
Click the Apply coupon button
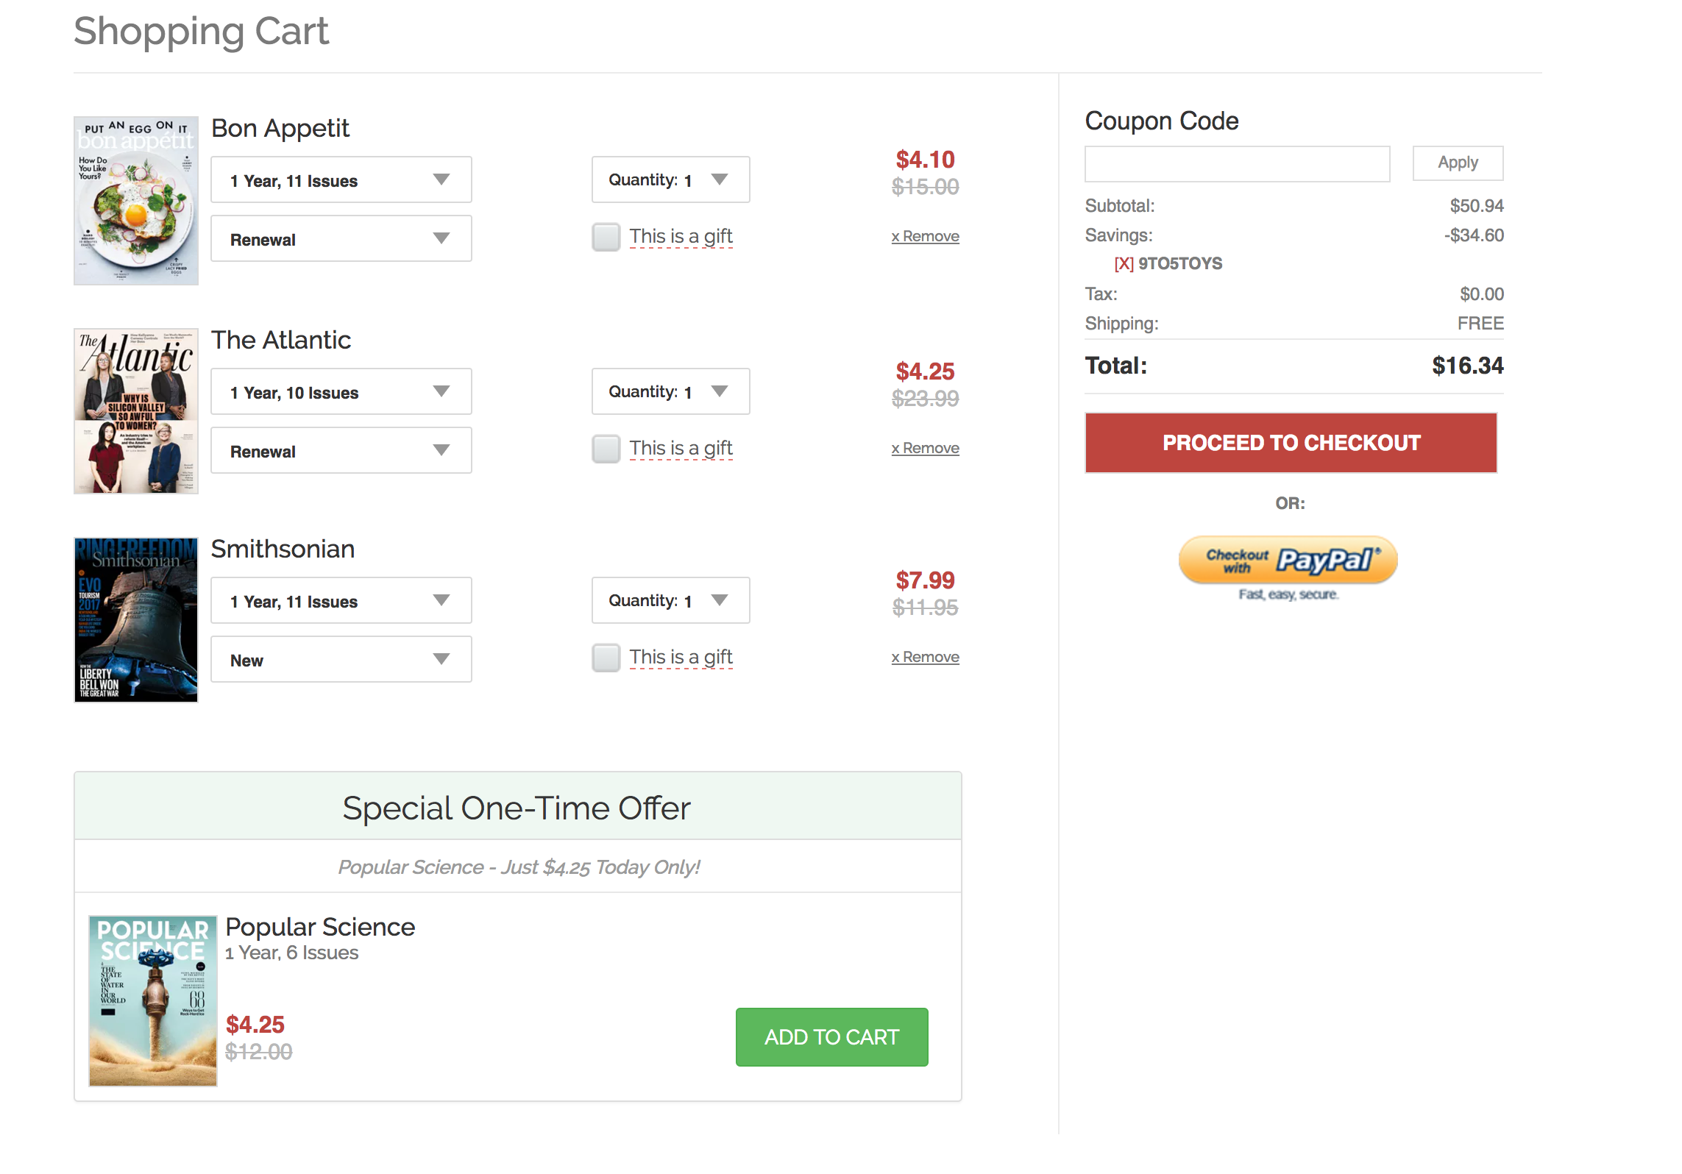pyautogui.click(x=1458, y=163)
